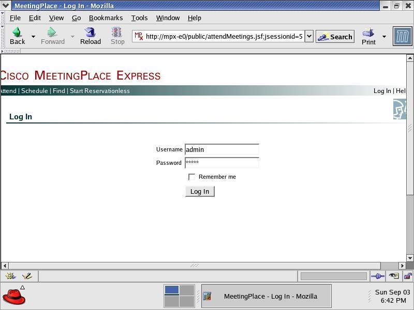The image size is (414, 310).
Task: Click the page load progress bar
Action: point(334,276)
